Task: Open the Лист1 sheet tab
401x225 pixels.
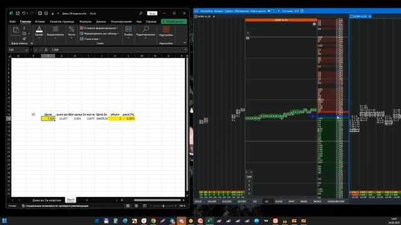Action: pos(71,200)
